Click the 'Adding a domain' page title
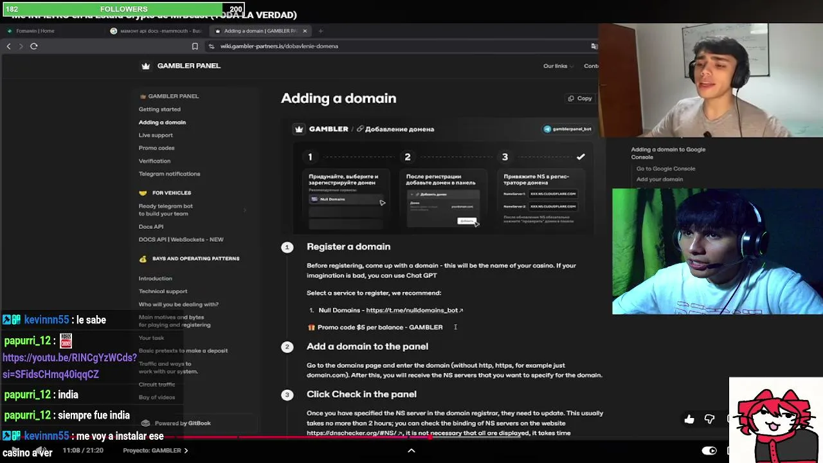The height and width of the screenshot is (463, 823). [338, 98]
